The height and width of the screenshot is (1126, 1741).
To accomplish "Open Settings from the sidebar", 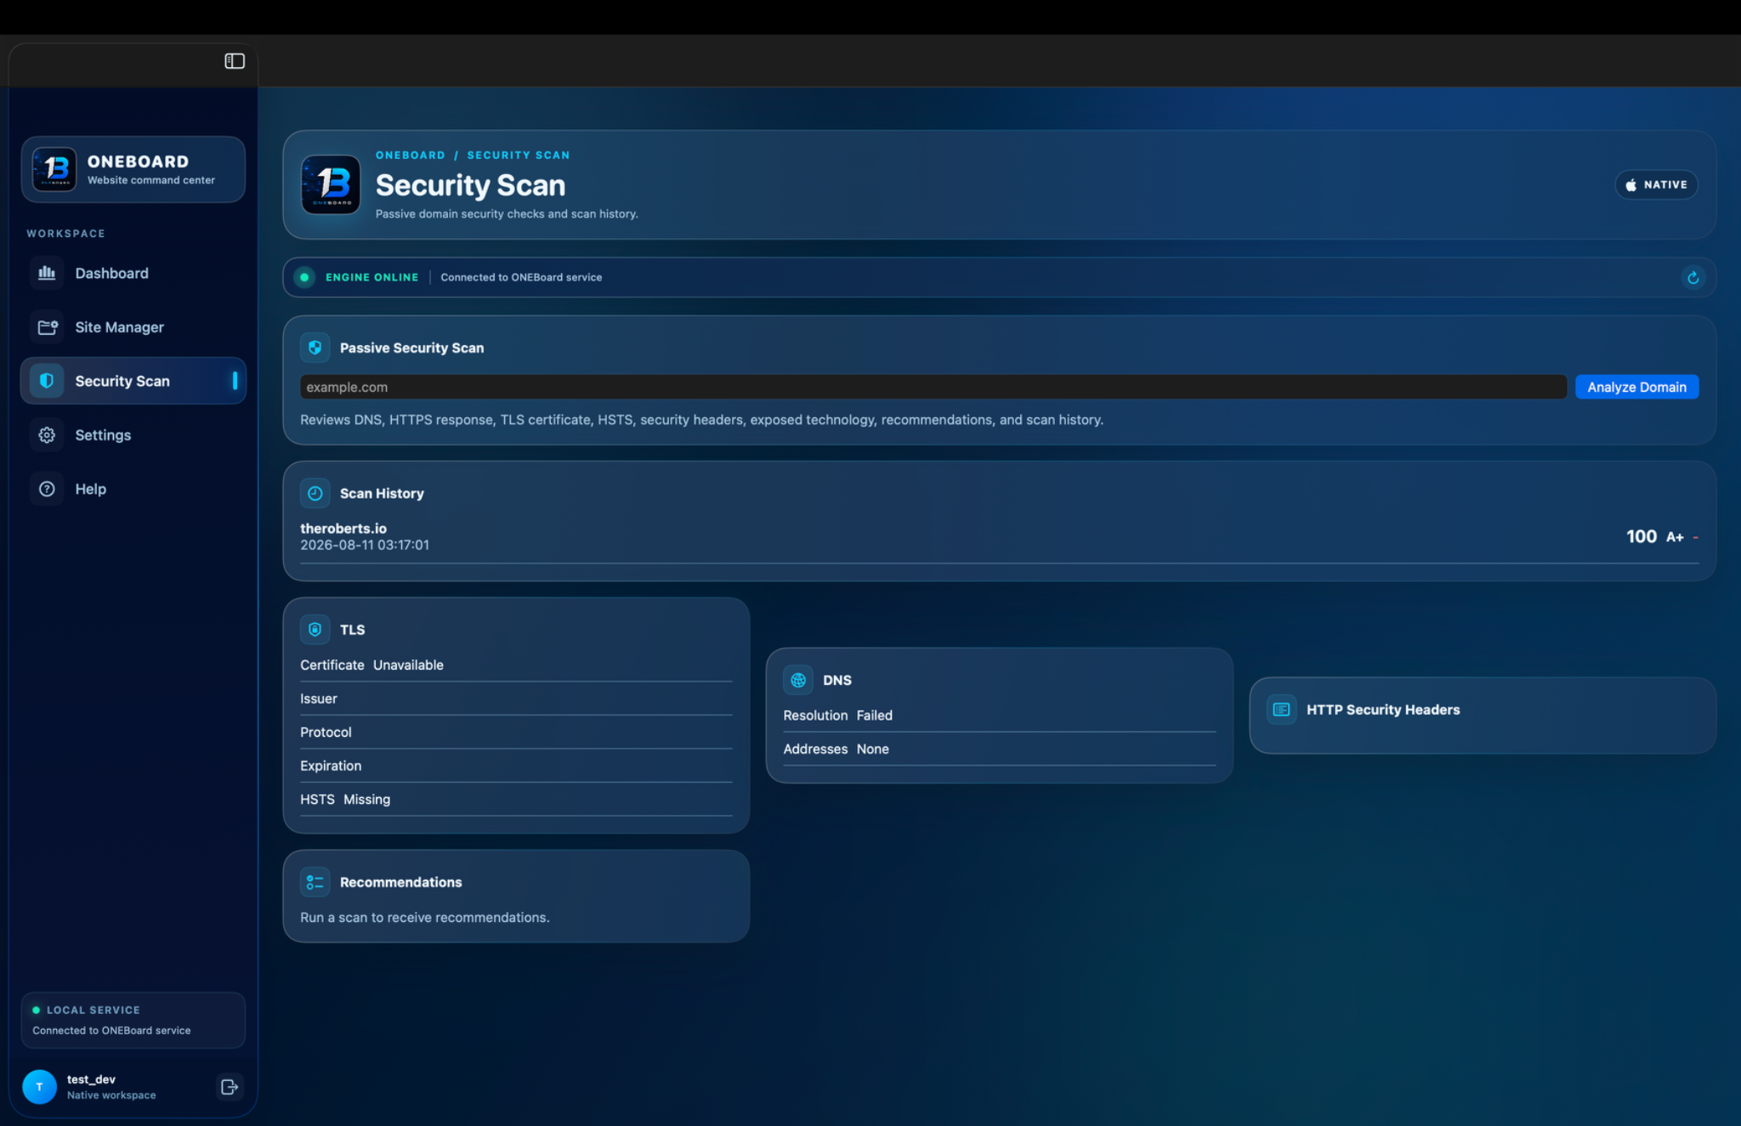I will pyautogui.click(x=133, y=435).
